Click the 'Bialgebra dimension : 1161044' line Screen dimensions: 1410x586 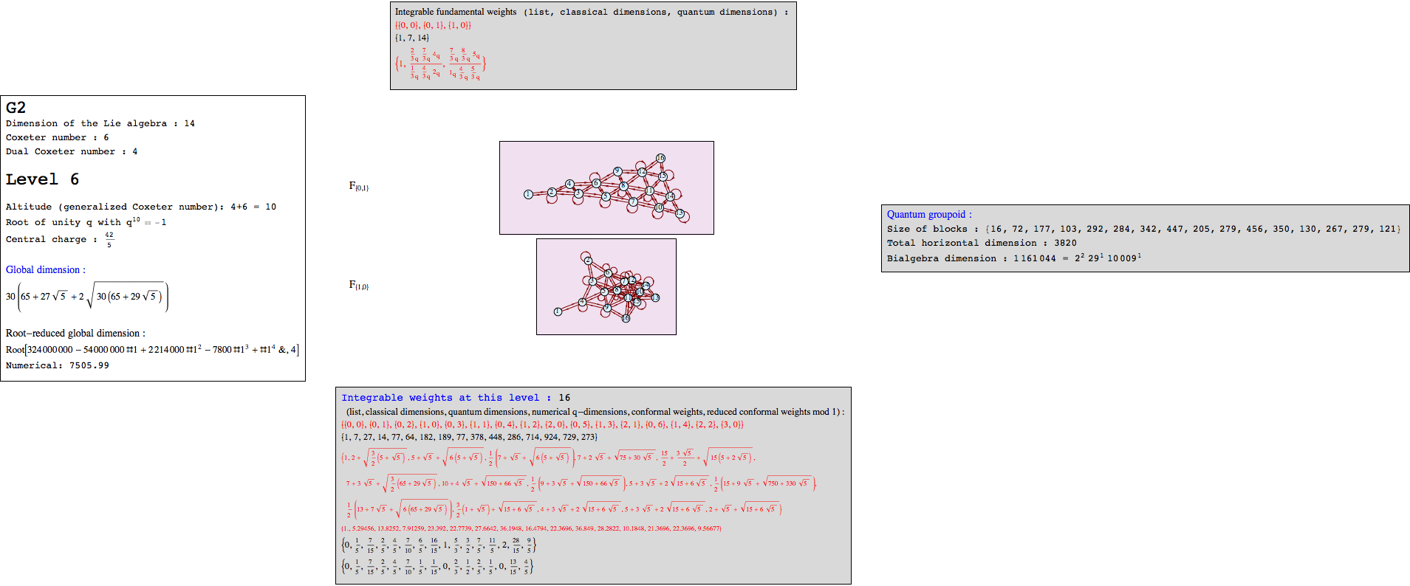1014,258
